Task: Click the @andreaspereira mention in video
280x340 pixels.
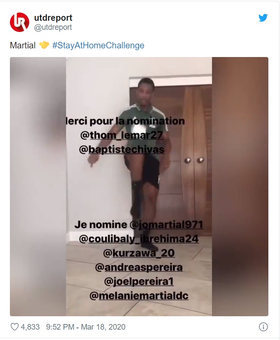Action: 139,267
